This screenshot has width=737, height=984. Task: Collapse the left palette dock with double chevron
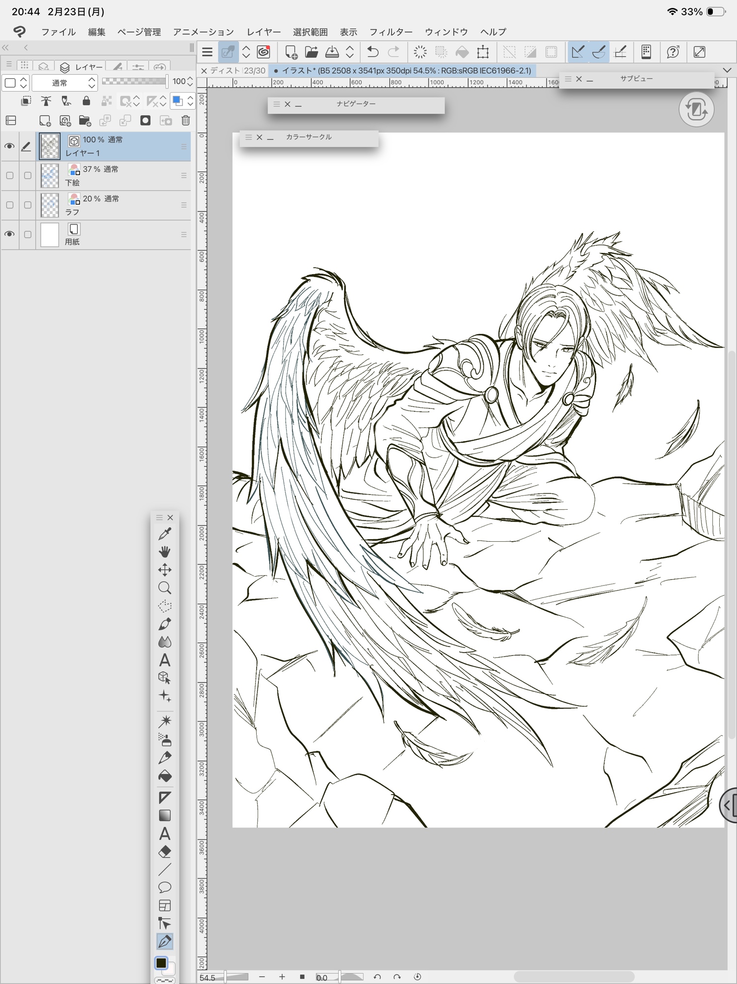click(x=6, y=48)
